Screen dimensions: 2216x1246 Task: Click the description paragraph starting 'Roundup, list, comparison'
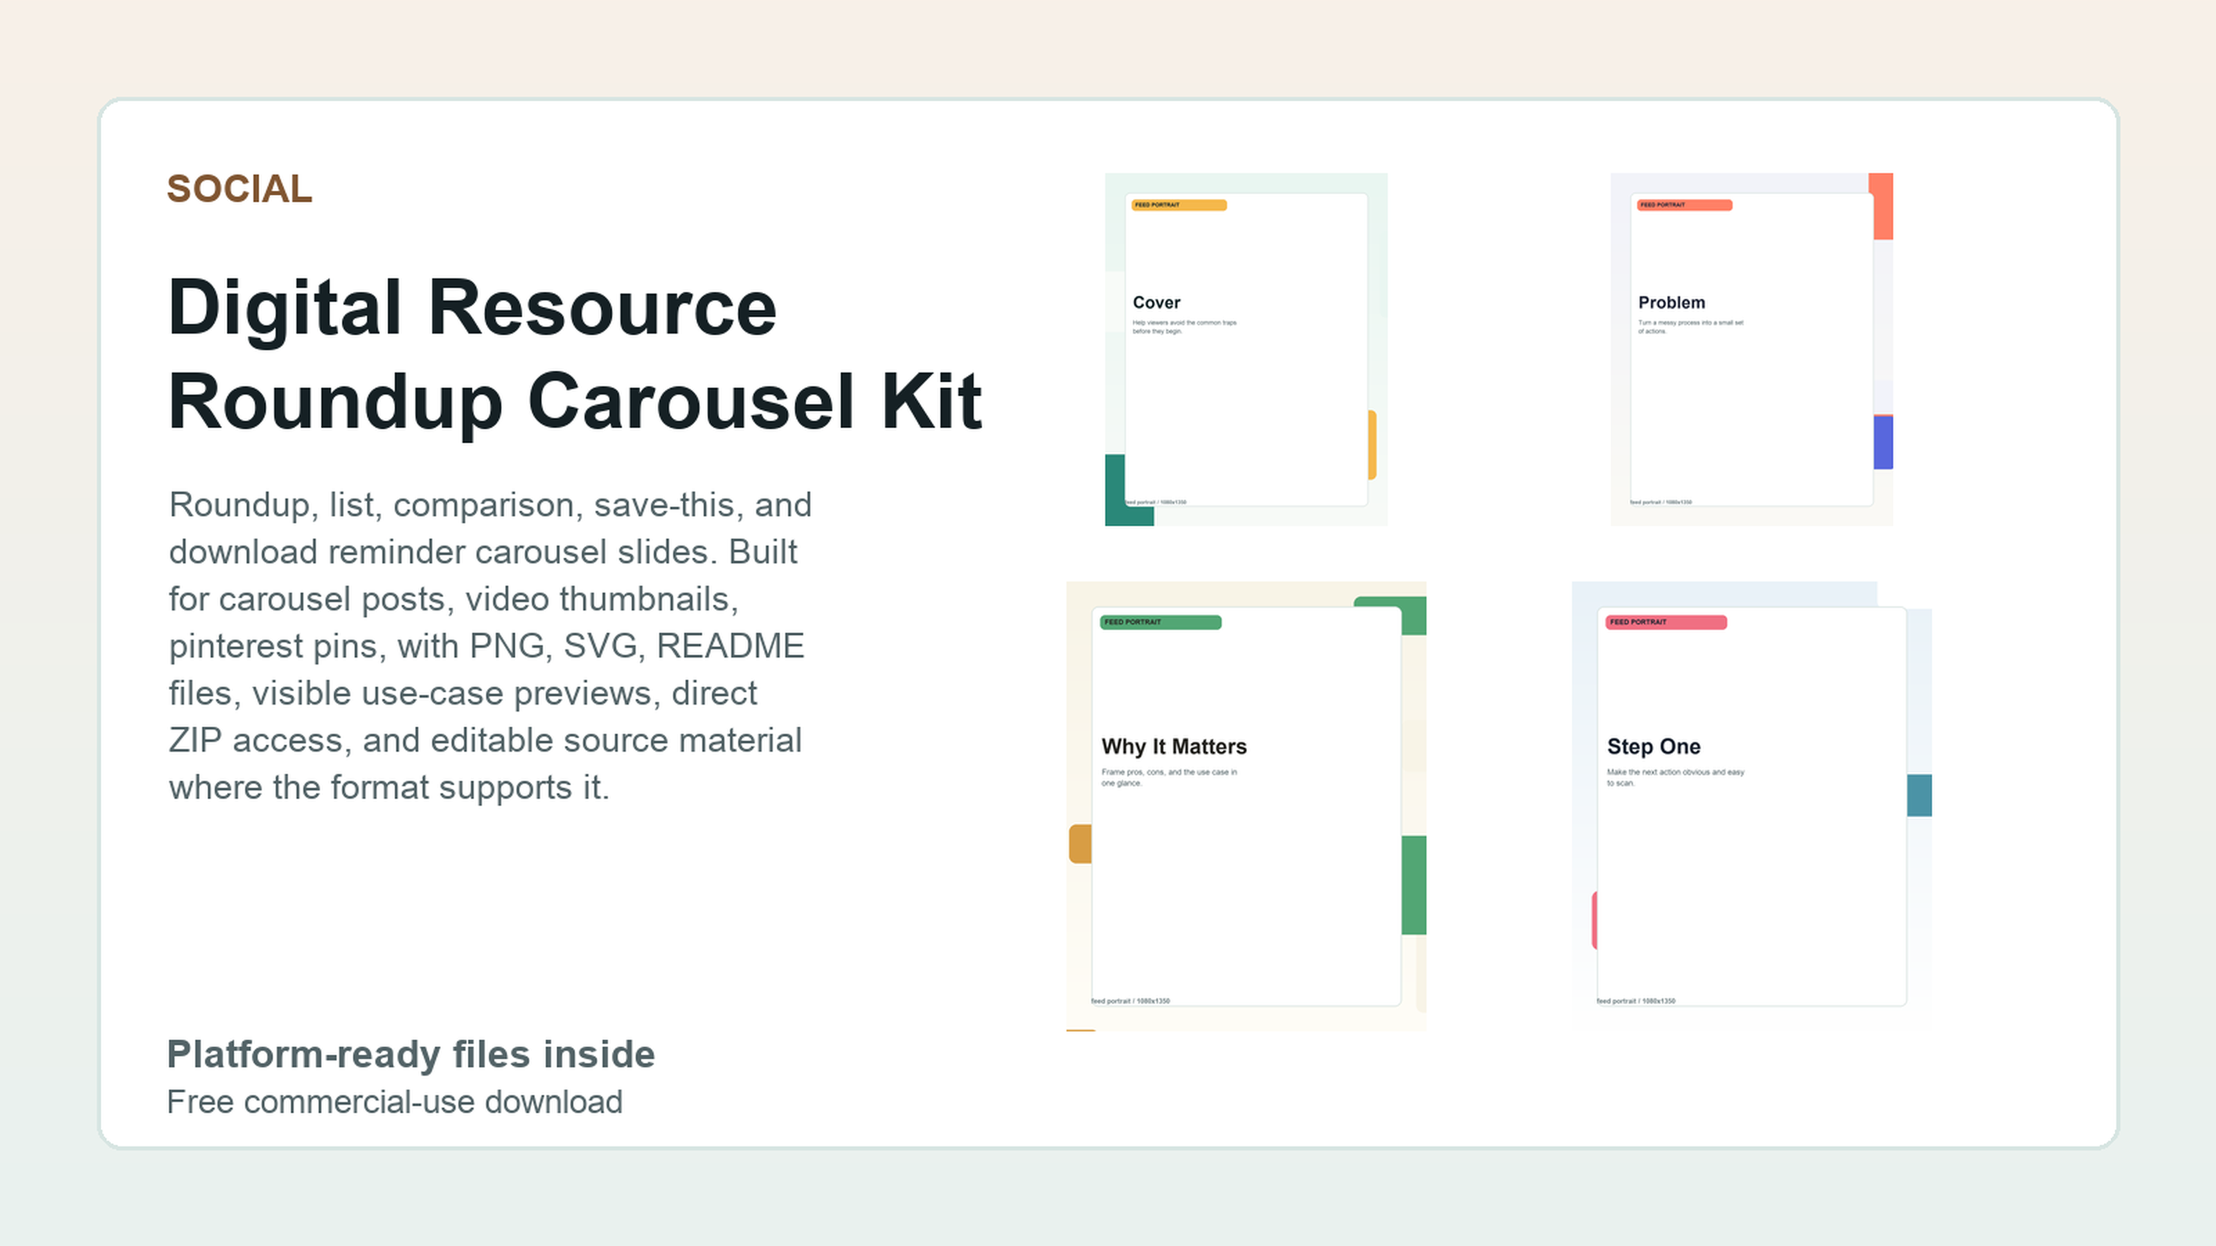pyautogui.click(x=490, y=646)
